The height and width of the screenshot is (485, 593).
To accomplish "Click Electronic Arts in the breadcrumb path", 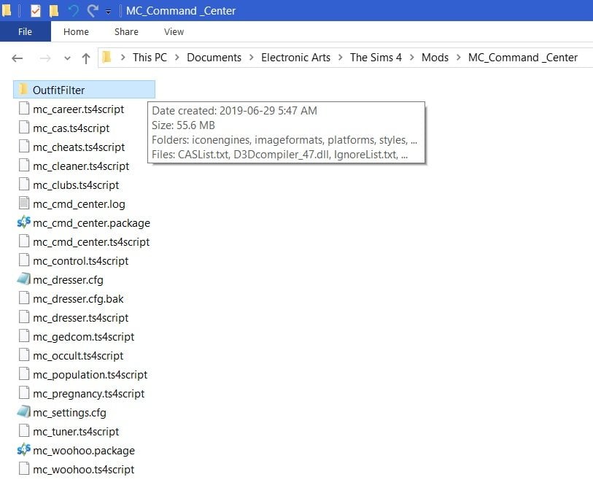I will pos(295,58).
